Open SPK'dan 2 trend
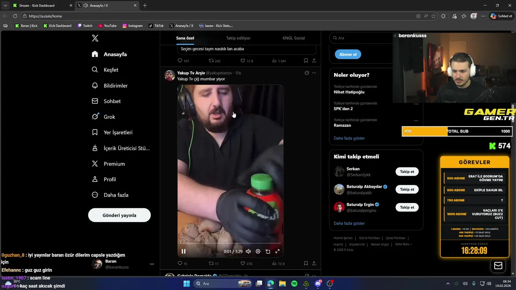Viewport: 516px width, 290px height. [343, 109]
